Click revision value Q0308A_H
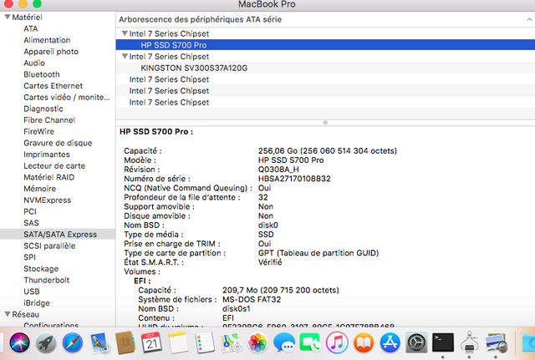The image size is (535, 360). point(278,170)
